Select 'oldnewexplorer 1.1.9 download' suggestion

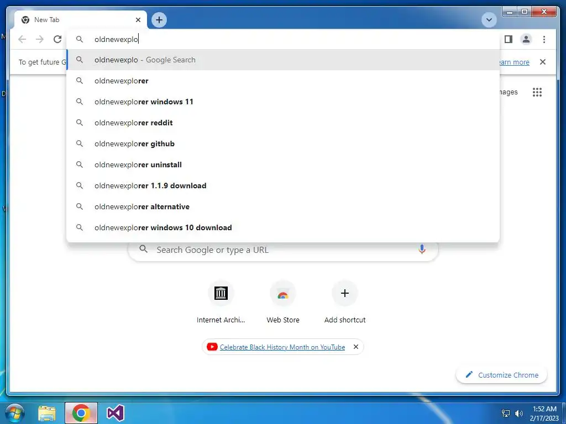(283, 185)
